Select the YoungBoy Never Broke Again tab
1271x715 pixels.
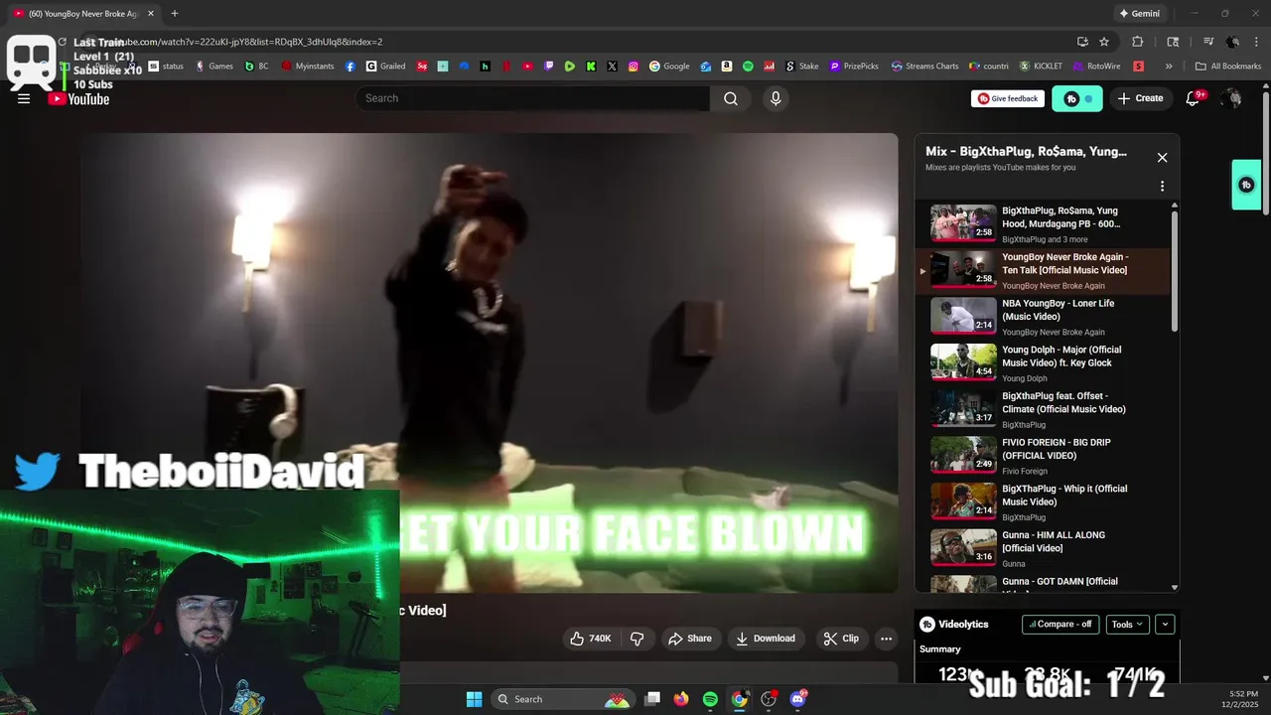(x=84, y=14)
